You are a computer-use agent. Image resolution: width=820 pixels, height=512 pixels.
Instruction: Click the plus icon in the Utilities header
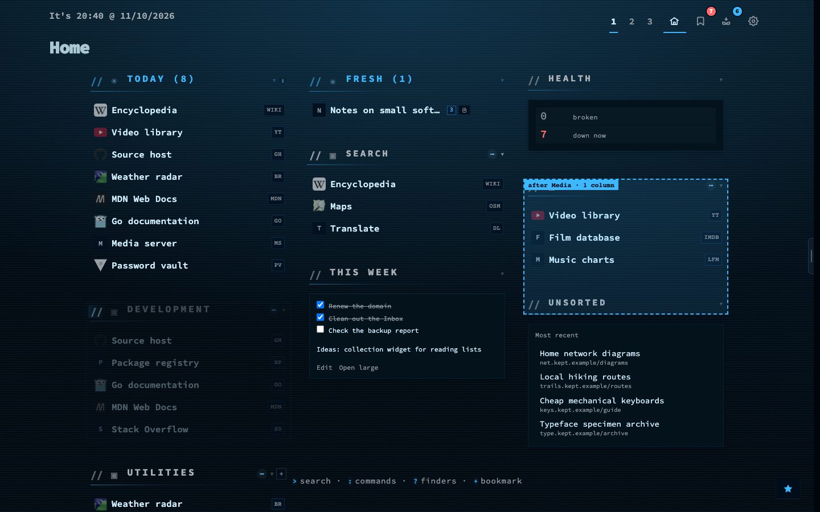pyautogui.click(x=281, y=474)
